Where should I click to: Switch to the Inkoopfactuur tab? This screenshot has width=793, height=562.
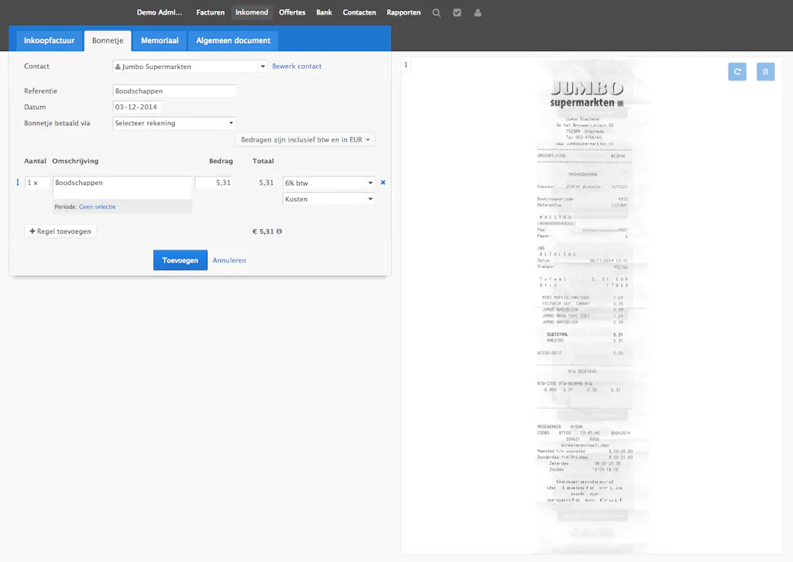coord(49,40)
